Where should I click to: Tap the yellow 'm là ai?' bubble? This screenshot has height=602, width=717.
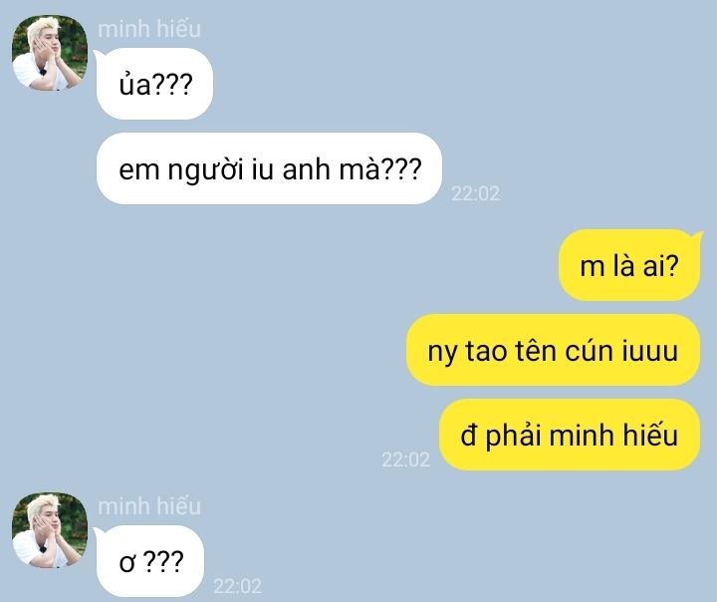tap(629, 265)
